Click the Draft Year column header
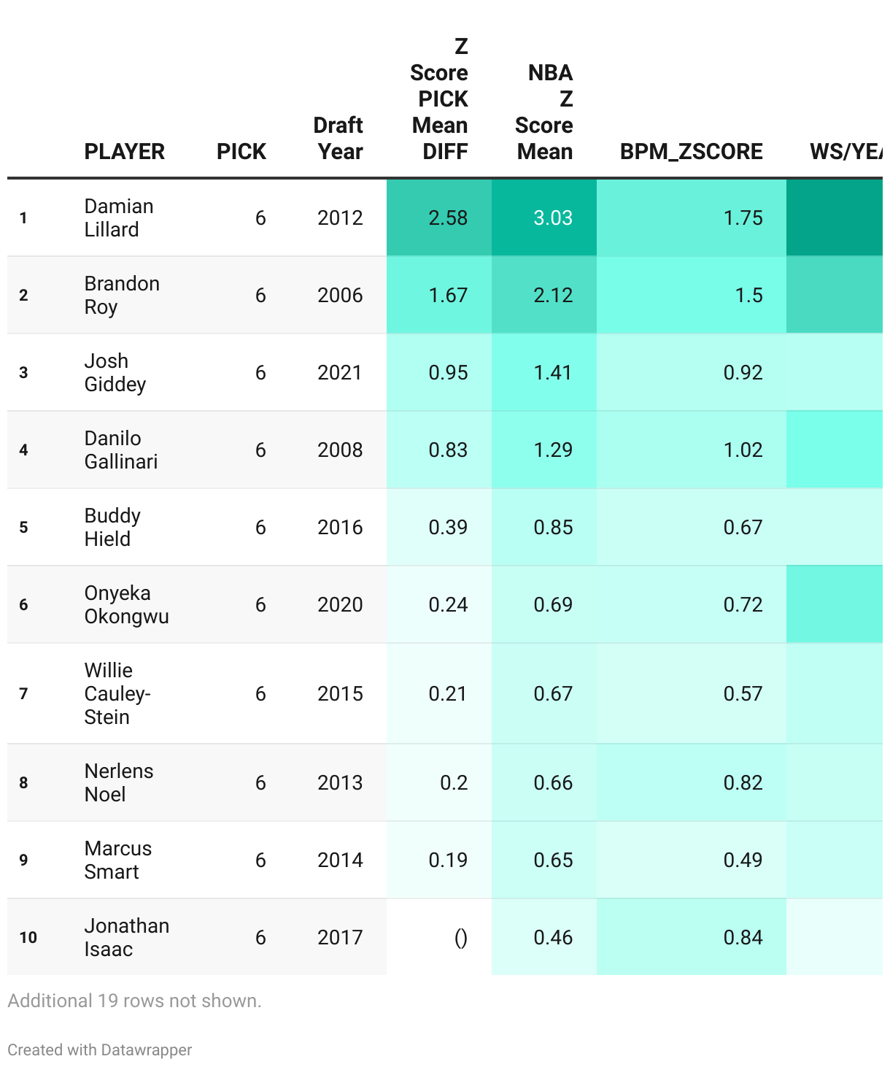Screen dimensions: 890x1067 [x=338, y=138]
